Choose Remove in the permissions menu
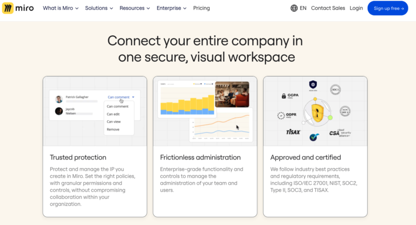 (113, 130)
